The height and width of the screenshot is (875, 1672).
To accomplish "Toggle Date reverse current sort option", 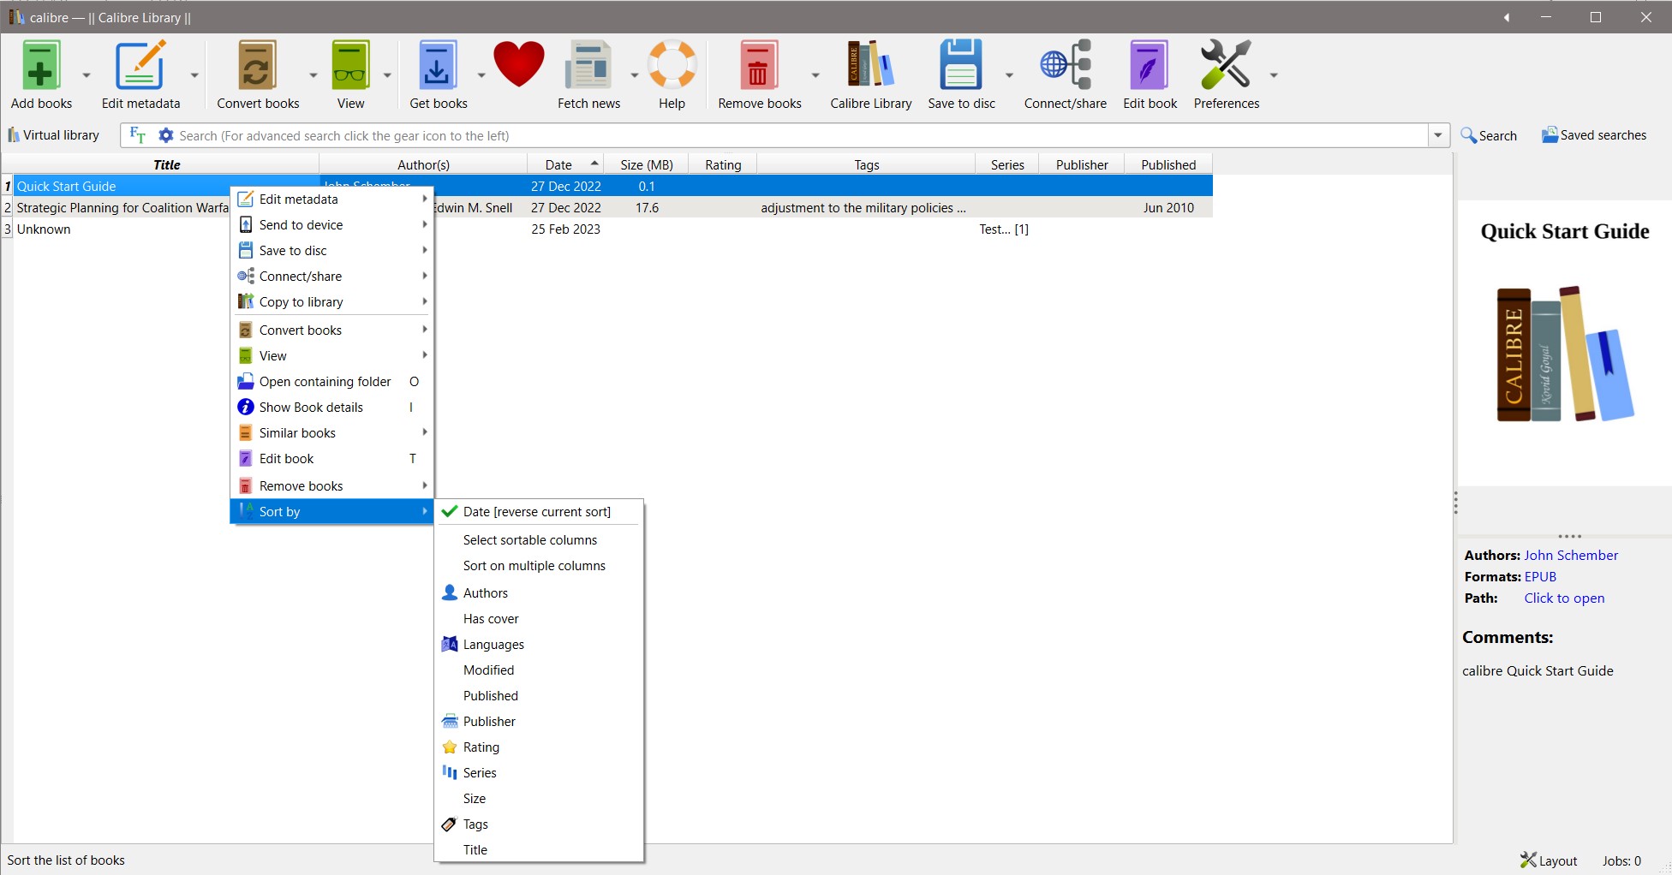I will pyautogui.click(x=540, y=512).
